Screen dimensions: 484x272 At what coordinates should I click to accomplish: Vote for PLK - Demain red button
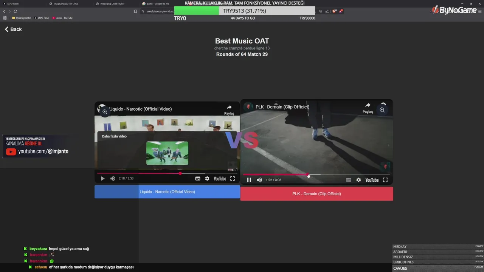click(316, 194)
